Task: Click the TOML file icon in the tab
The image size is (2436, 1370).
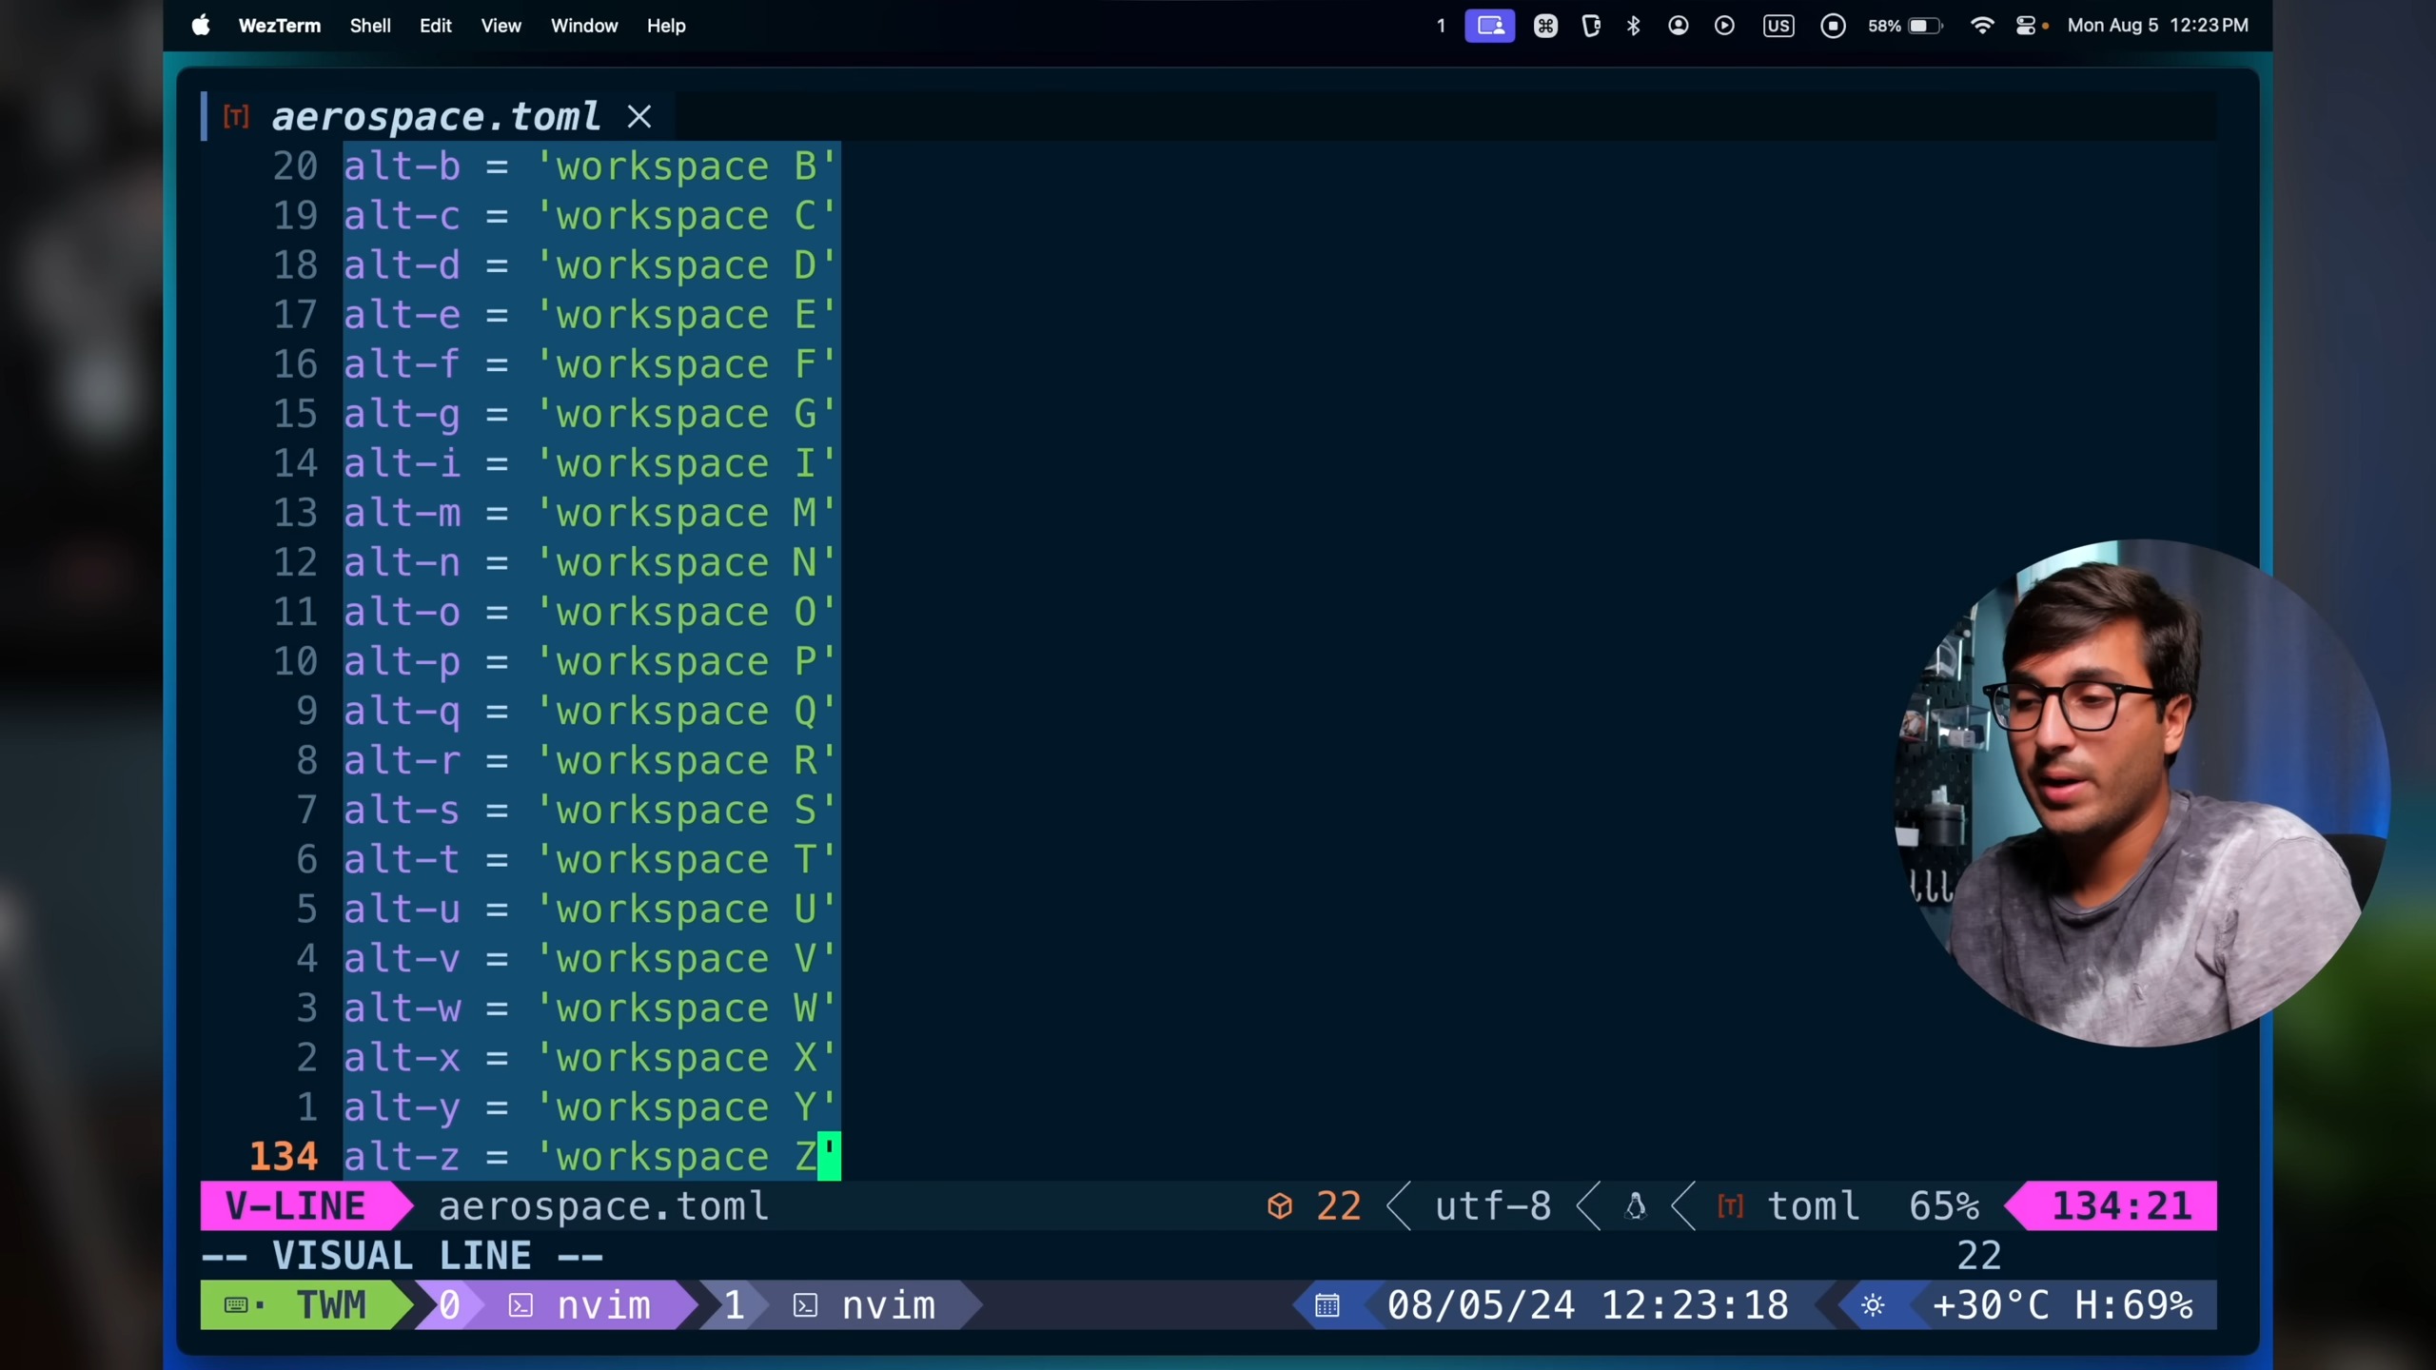Action: 236,117
